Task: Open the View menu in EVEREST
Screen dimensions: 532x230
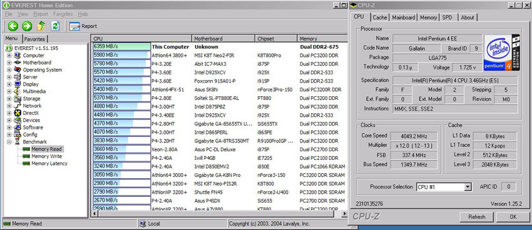Action: (23, 14)
